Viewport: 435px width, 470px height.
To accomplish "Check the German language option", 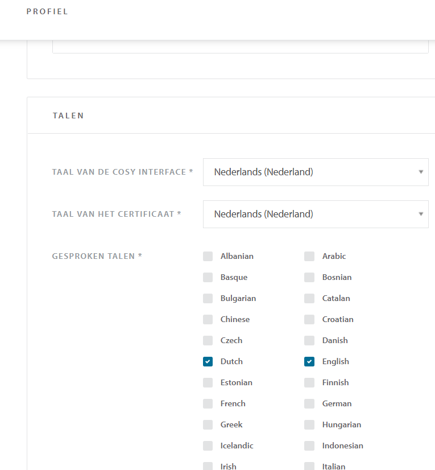I will [309, 403].
